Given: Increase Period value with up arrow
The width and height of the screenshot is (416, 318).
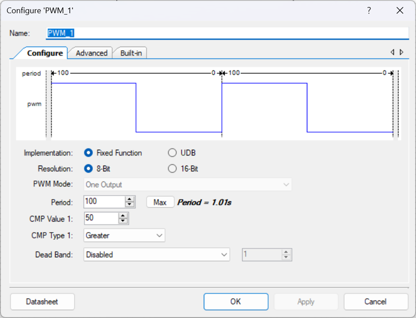Looking at the screenshot, I should (x=129, y=199).
